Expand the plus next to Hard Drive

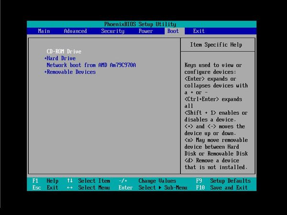click(45, 58)
